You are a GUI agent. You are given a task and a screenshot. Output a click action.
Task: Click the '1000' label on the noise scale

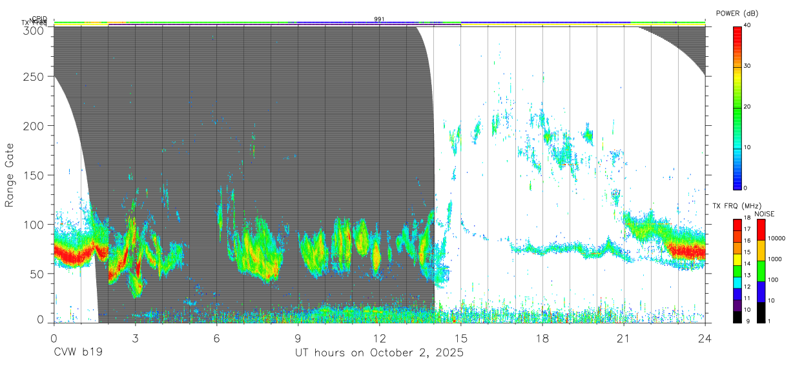tap(775, 259)
